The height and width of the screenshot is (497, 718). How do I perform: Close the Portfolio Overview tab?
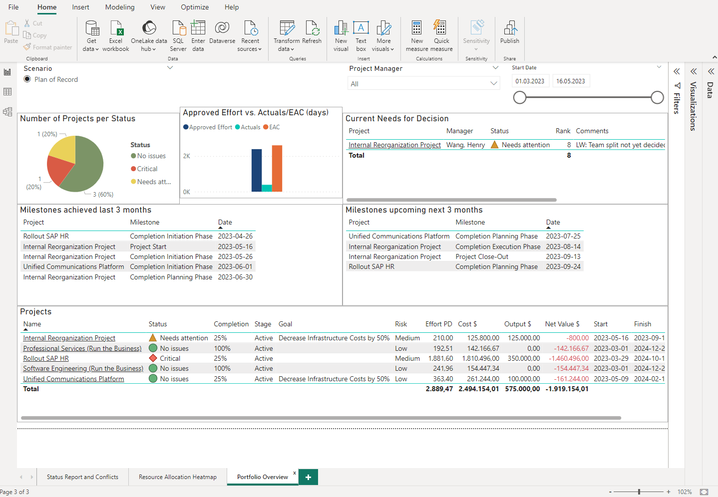(x=295, y=473)
